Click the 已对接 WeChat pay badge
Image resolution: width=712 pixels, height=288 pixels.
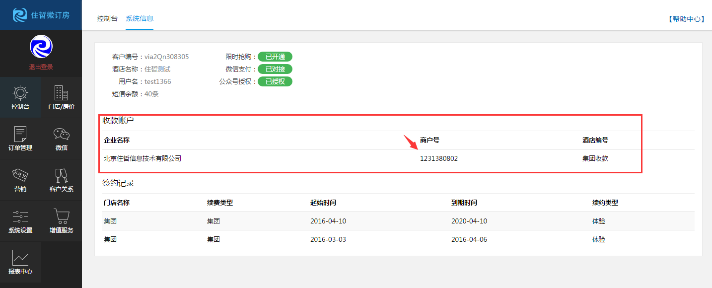(275, 69)
